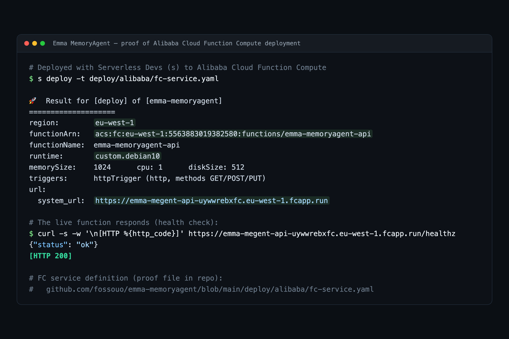This screenshot has height=339, width=509.
Task: Click the red close window dot
Action: pyautogui.click(x=26, y=43)
